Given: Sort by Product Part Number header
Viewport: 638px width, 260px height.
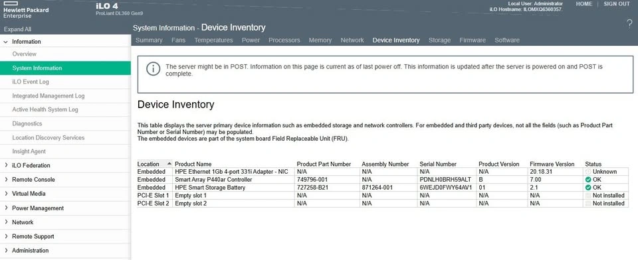Looking at the screenshot, I should (324, 164).
